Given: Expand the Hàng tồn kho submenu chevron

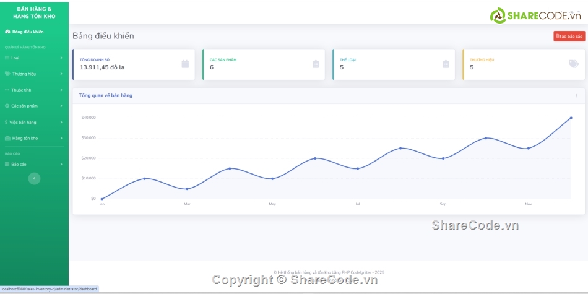Looking at the screenshot, I should click(x=61, y=138).
